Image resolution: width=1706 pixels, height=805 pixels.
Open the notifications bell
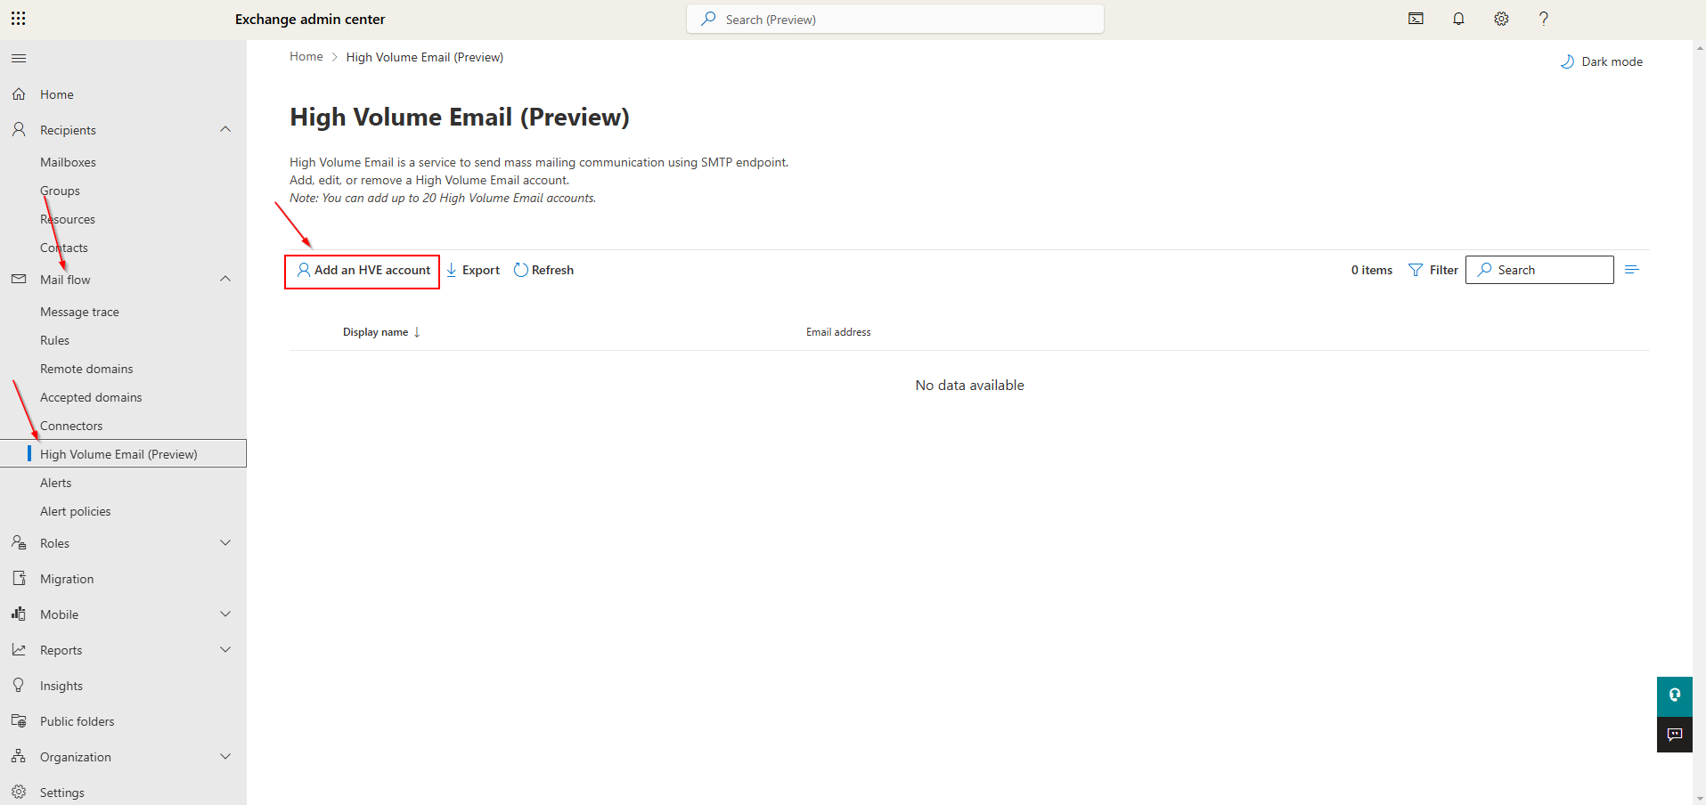1458,19
